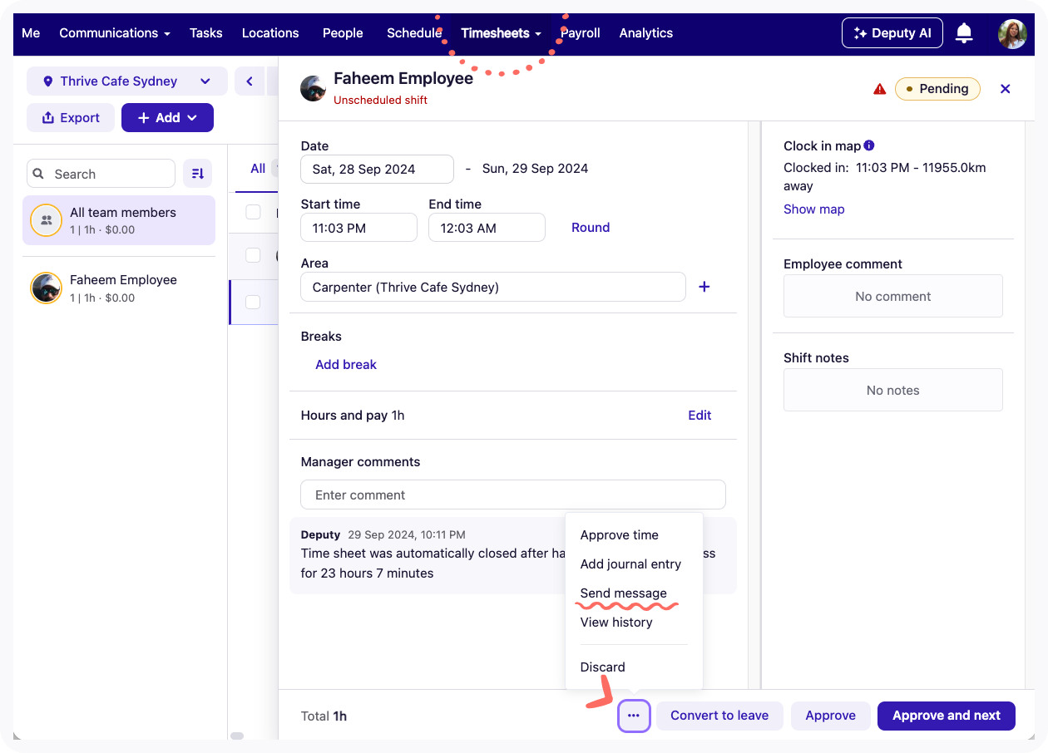Tick the second timesheet row checkbox
Image resolution: width=1048 pixels, height=753 pixels.
[x=253, y=255]
